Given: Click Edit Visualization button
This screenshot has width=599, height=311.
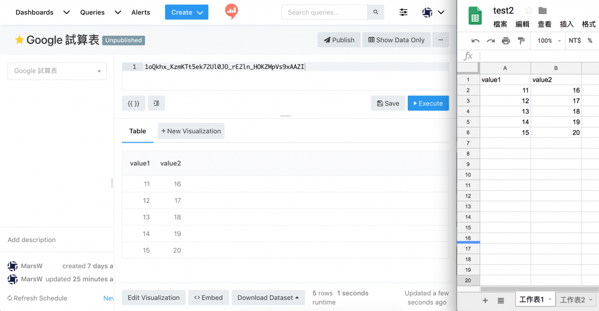Looking at the screenshot, I should 154,298.
